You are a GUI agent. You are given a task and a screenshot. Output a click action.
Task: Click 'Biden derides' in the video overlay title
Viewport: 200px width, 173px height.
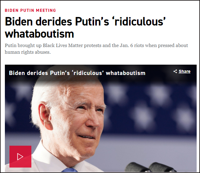(28, 73)
